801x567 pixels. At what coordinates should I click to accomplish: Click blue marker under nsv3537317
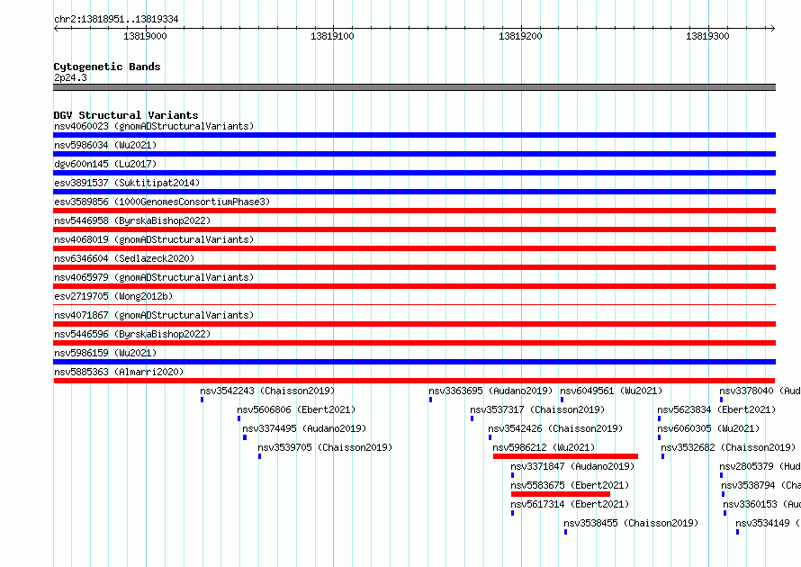tap(472, 418)
